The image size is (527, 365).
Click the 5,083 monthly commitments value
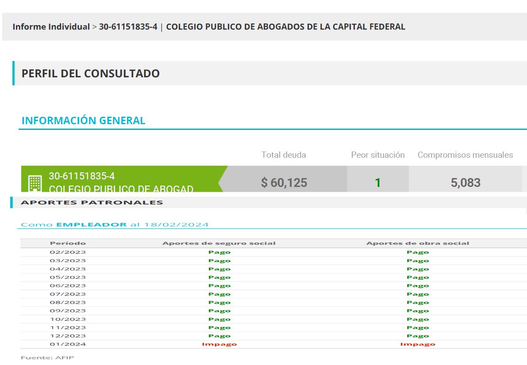coord(465,182)
